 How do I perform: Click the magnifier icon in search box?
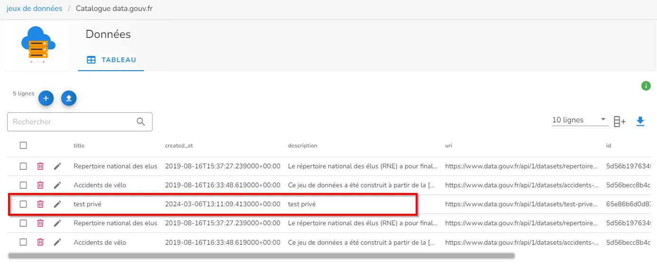tap(141, 122)
